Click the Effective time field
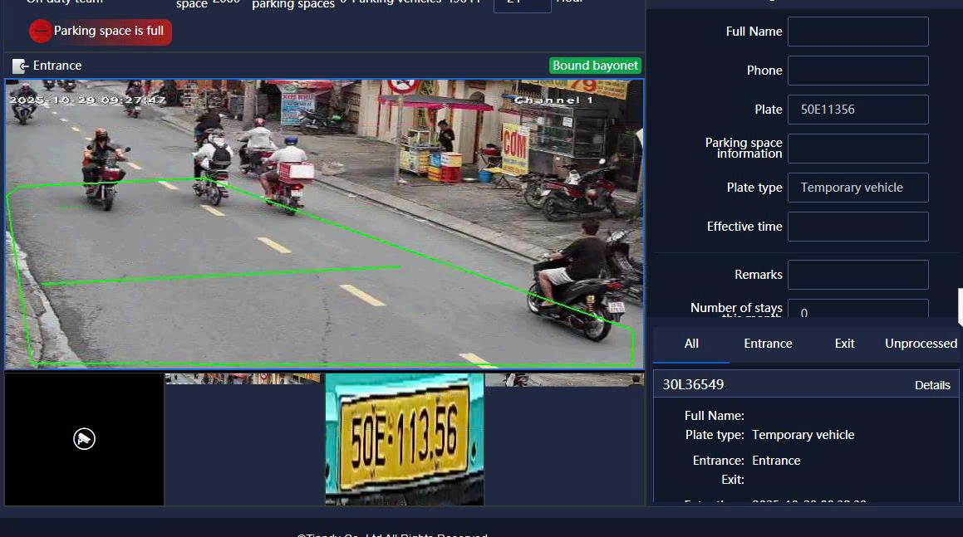Screen dimensions: 963x537 (x=857, y=226)
